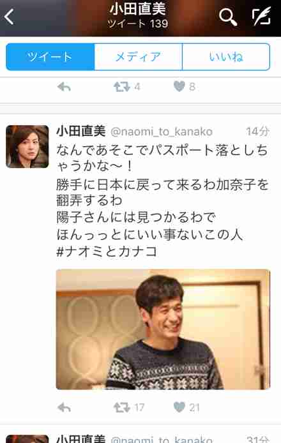The width and height of the screenshot is (281, 443).
Task: Reply to the passport tweet
Action: coord(64,407)
